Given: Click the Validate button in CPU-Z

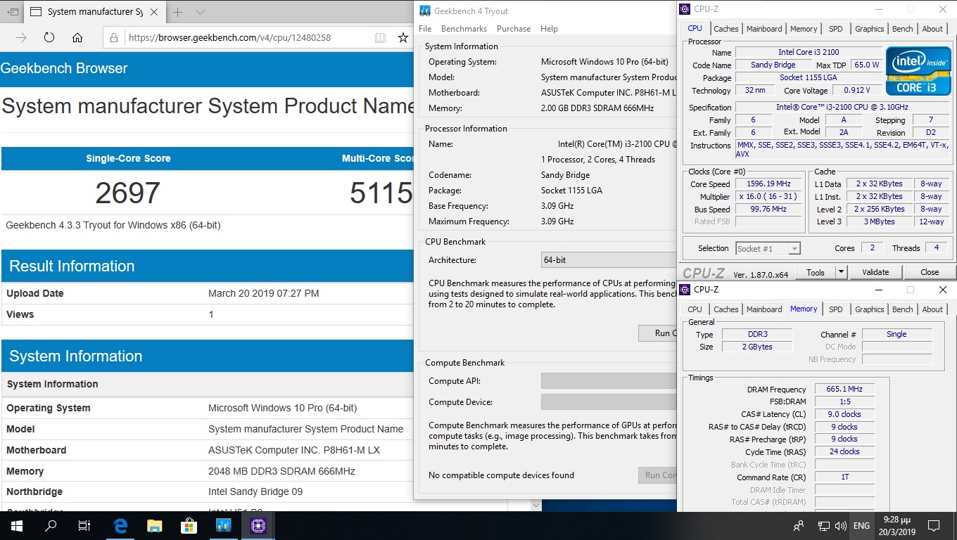Looking at the screenshot, I should click(x=875, y=272).
